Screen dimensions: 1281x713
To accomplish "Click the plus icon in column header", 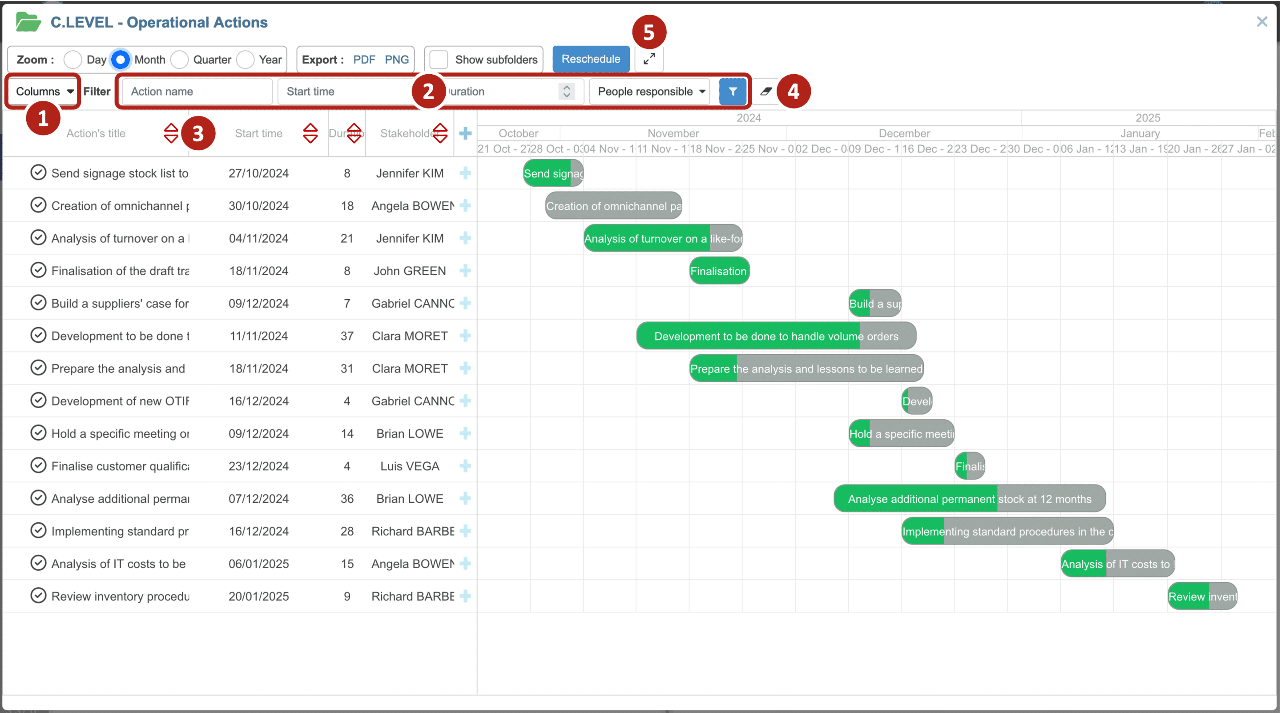I will [465, 133].
